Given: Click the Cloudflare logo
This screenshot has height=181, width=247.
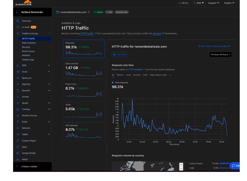Looking at the screenshot, I should coord(24,3).
